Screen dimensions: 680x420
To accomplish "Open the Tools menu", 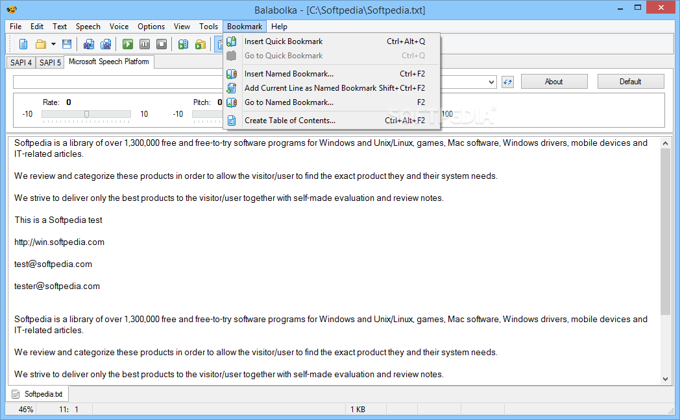I will 208,27.
